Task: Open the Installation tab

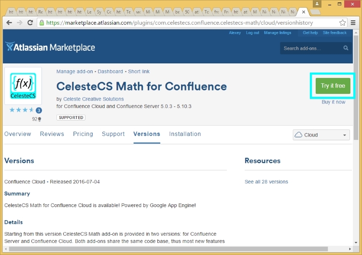Action: pyautogui.click(x=185, y=134)
